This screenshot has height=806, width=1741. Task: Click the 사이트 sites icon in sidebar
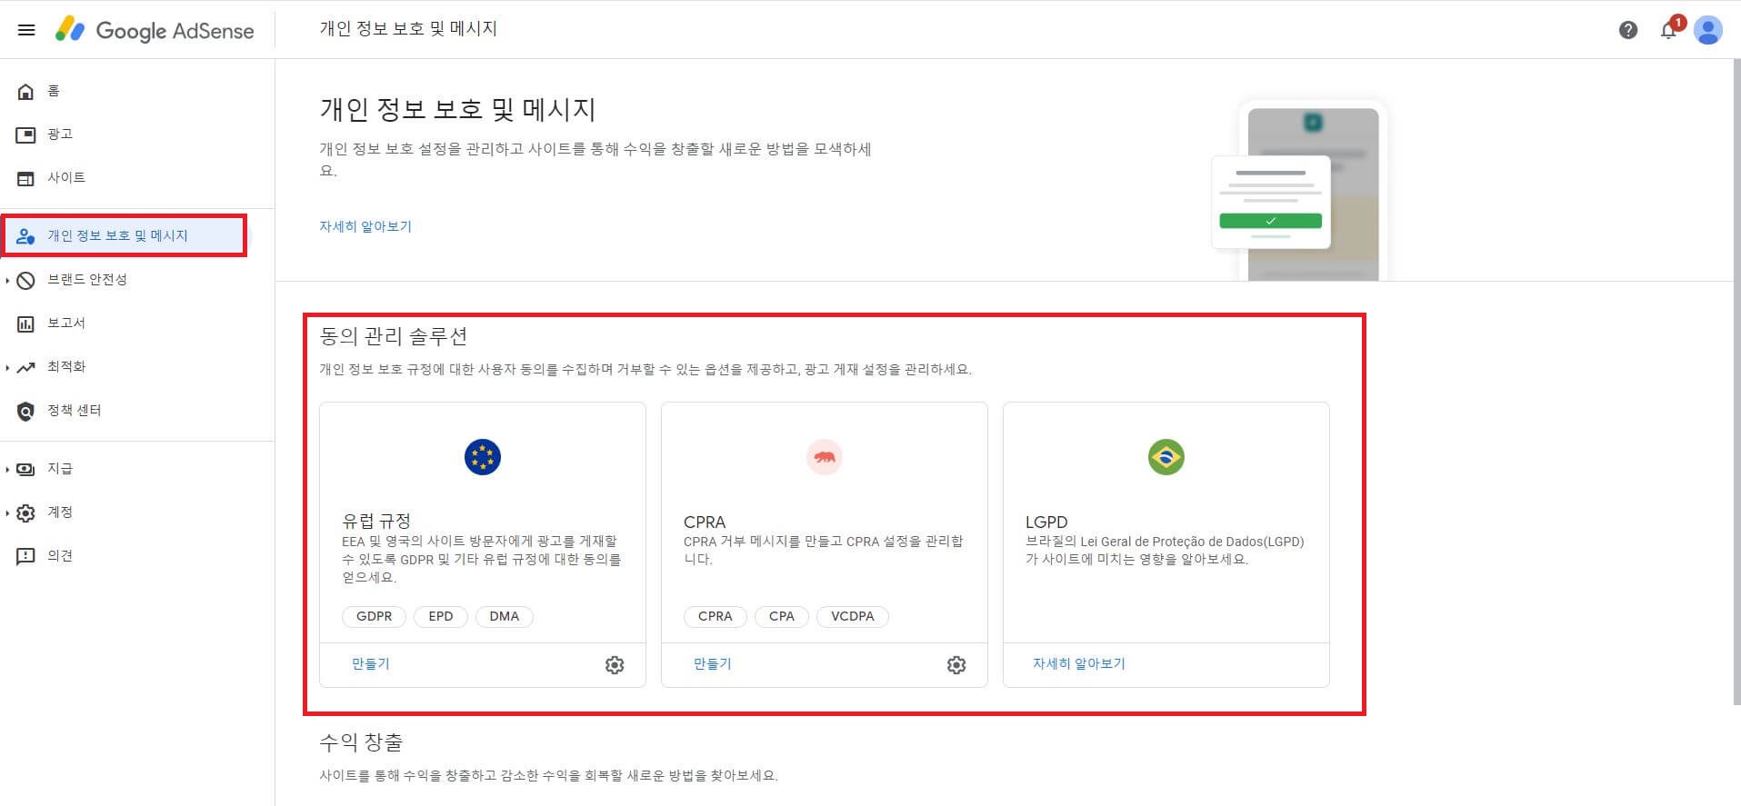(26, 178)
